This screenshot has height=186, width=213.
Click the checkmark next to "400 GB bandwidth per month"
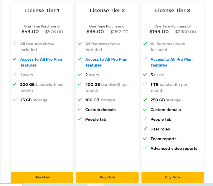click(80, 84)
